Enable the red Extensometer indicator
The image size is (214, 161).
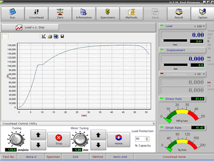tap(162, 74)
